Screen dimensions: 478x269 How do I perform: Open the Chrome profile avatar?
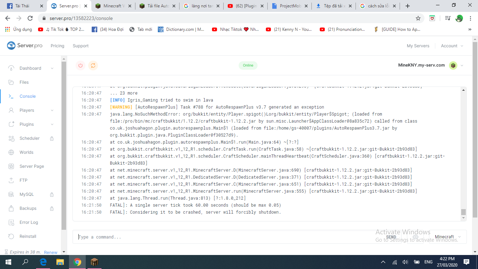(x=459, y=18)
